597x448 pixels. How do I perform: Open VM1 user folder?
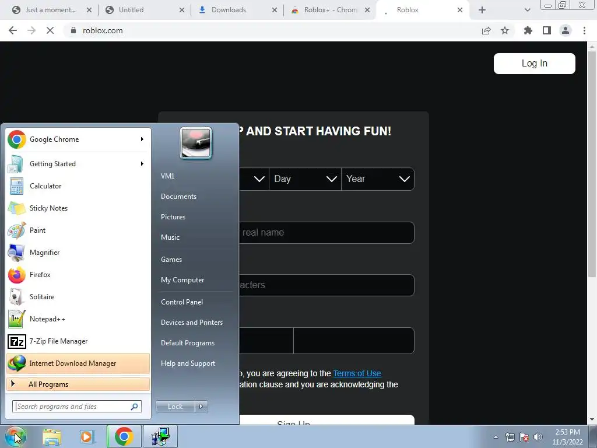pyautogui.click(x=167, y=176)
